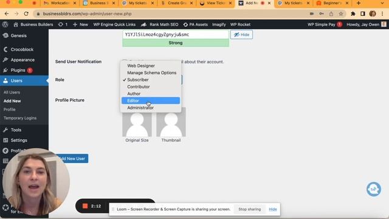Select Manage Schema Options role
Viewport: 389px width, 219px height.
pos(151,73)
